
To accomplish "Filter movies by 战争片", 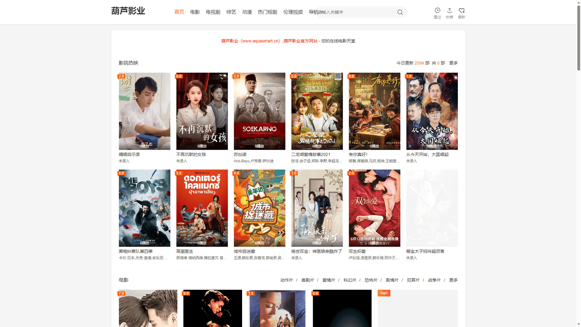I will [434, 280].
